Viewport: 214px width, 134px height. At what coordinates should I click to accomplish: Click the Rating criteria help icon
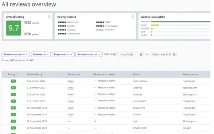[x=133, y=17]
